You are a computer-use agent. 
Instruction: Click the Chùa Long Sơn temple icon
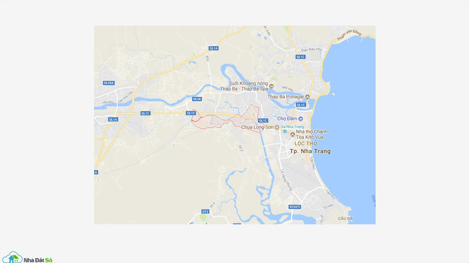(x=277, y=127)
